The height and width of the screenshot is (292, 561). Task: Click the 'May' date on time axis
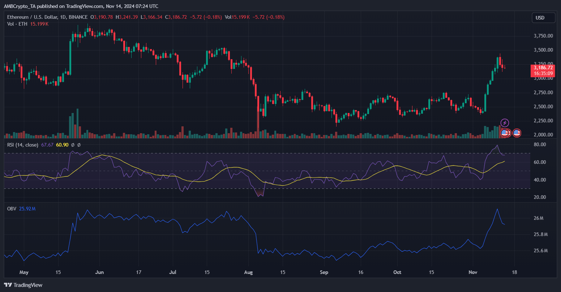[23, 272]
